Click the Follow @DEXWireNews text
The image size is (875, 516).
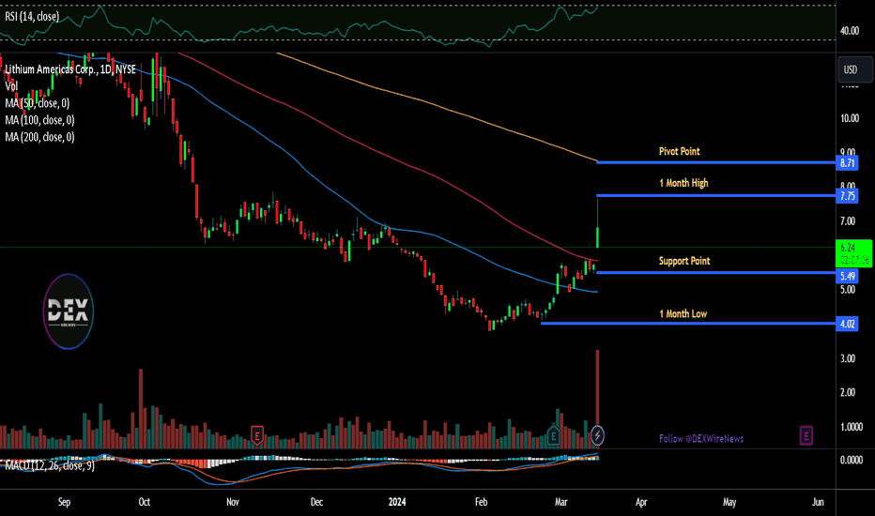click(701, 438)
